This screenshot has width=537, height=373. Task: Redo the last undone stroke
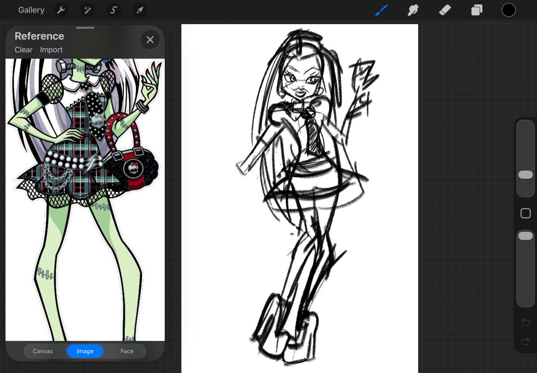[x=525, y=342]
